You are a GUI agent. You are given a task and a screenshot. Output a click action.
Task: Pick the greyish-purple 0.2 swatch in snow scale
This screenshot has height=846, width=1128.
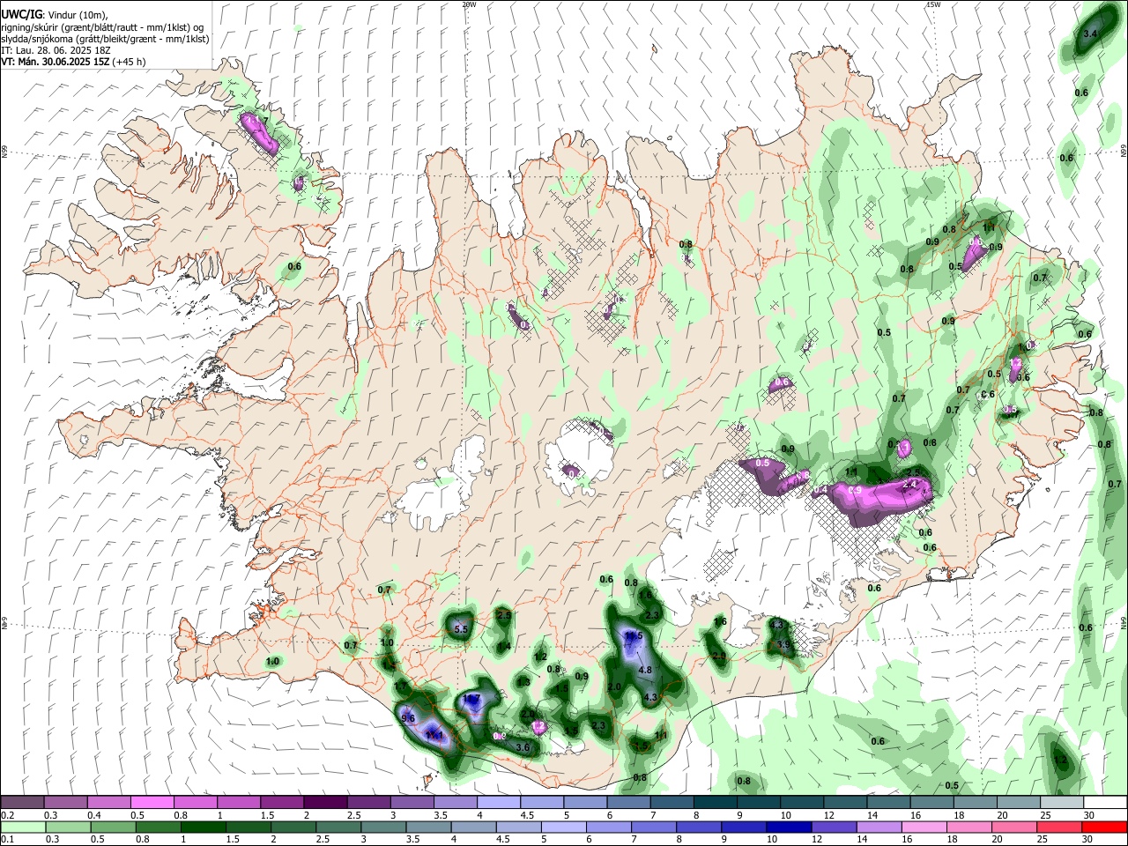23,802
